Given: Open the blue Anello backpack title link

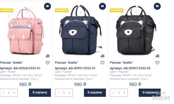Looking at the screenshot, I should (67, 63).
